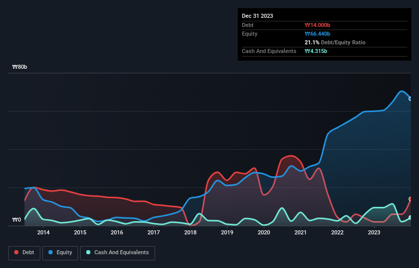419x268 pixels.
Task: Click the ₩80b y-axis label
Action: pos(19,67)
